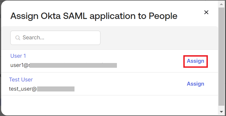This screenshot has width=226, height=116.
Task: Click the dialog's vertical scrollbar thumb
Action: [221, 56]
